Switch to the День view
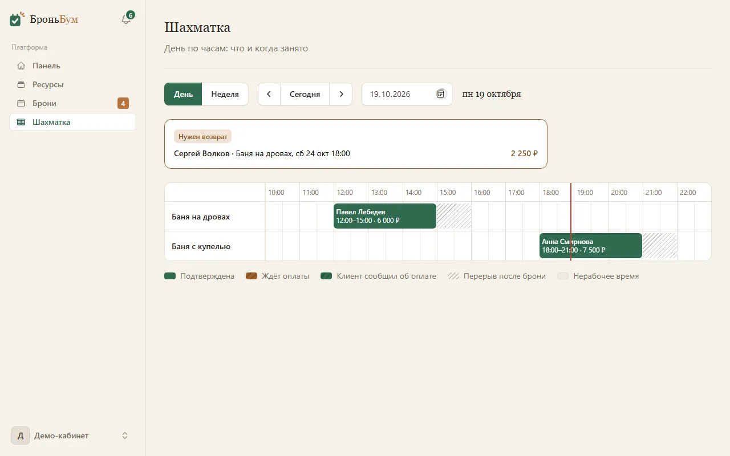 pos(183,94)
